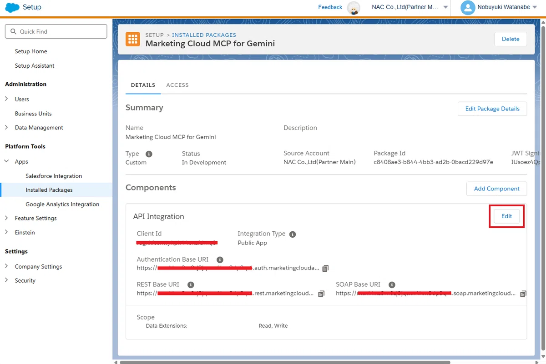
Task: Show the SOAP Base URI info icon
Action: pos(392,285)
